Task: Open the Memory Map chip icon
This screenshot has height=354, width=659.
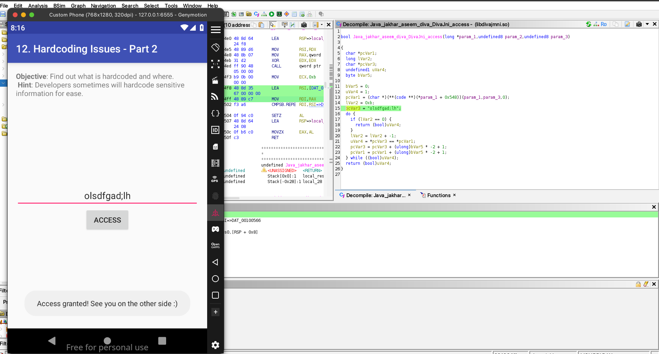Action: pyautogui.click(x=279, y=14)
